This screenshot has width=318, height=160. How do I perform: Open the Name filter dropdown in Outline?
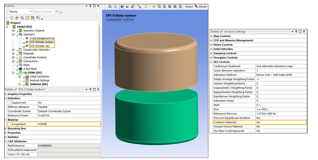pos(30,12)
